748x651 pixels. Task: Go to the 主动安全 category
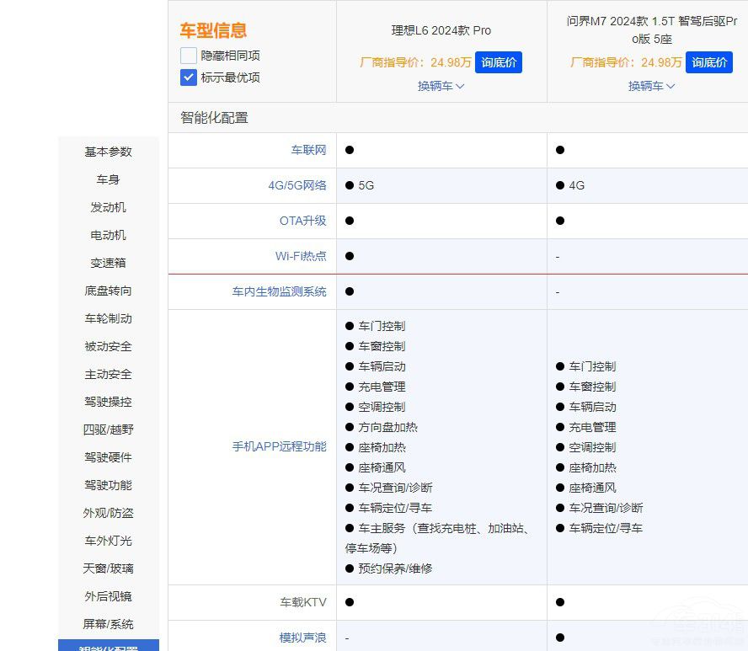107,374
